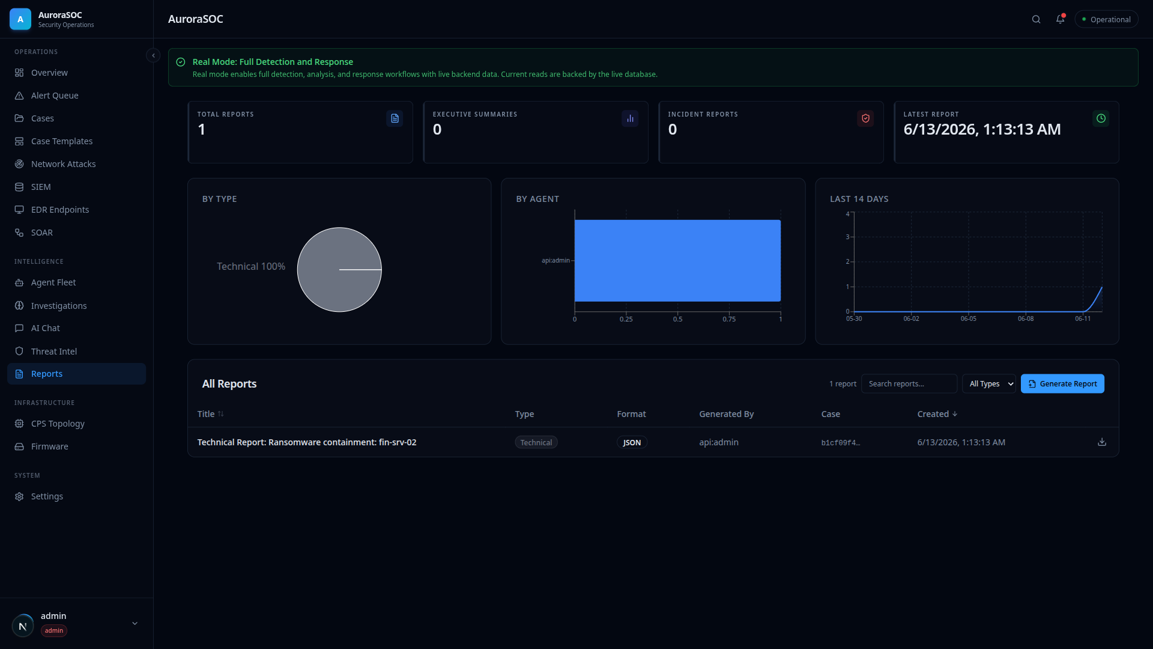
Task: Navigate to Network Attacks
Action: point(76,164)
